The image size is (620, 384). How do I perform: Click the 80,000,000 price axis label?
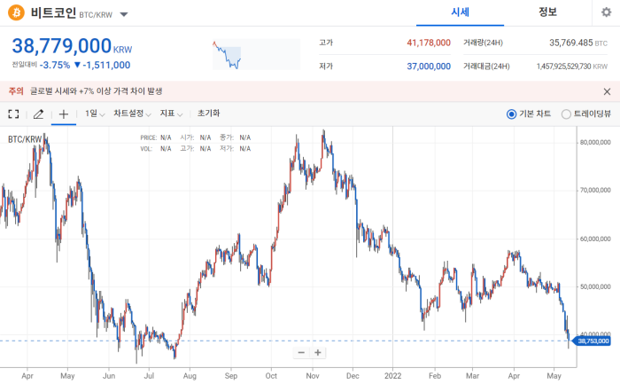595,143
